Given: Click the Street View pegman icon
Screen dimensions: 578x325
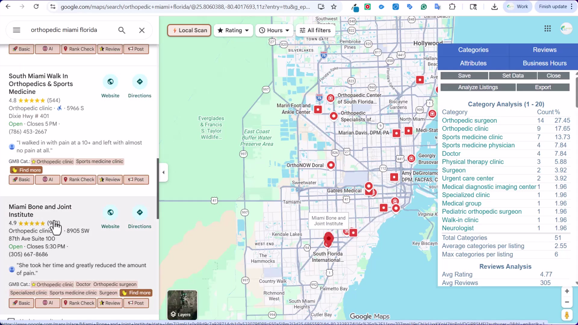Looking at the screenshot, I should [x=567, y=315].
